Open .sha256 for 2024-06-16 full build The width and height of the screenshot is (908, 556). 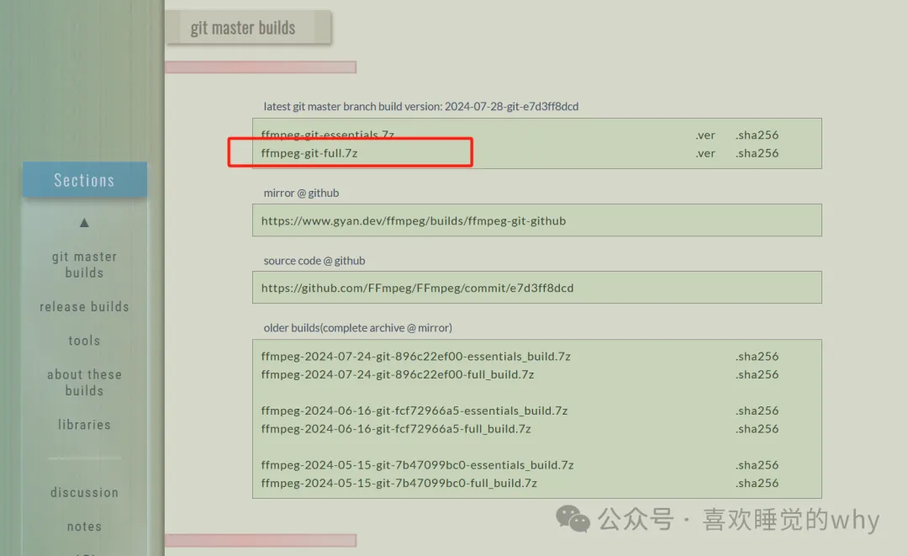757,429
